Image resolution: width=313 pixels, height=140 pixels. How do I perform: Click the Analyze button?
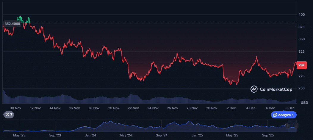click(284, 115)
